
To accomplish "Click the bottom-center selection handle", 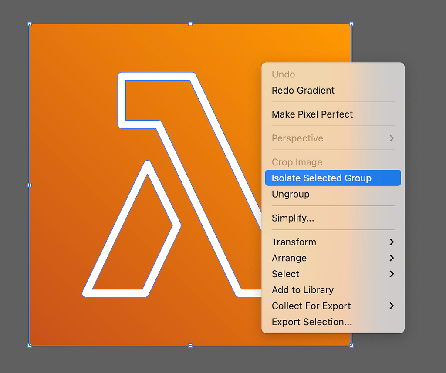I will pyautogui.click(x=190, y=346).
